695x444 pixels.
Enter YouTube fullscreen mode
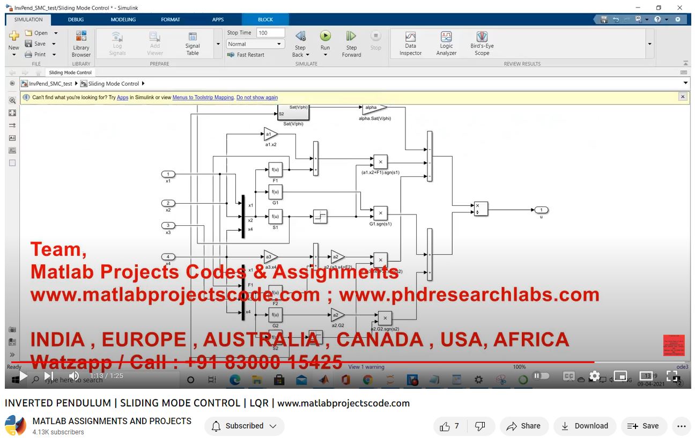tap(672, 376)
